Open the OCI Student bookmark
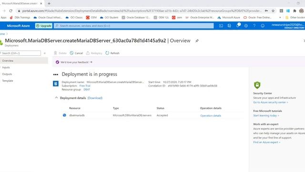305x172 pixels. click(x=109, y=18)
